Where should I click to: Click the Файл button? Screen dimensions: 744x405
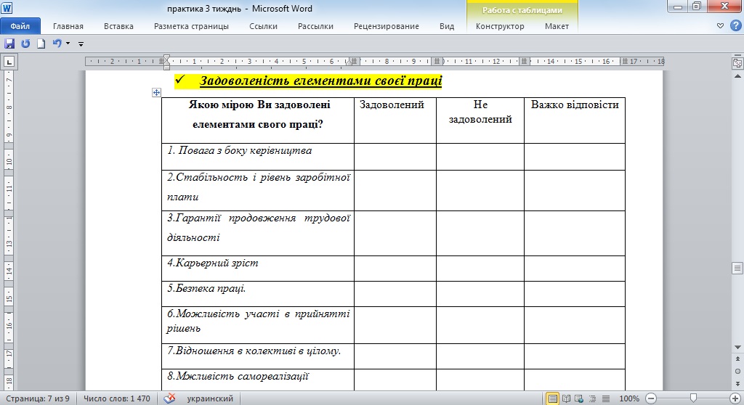click(20, 26)
